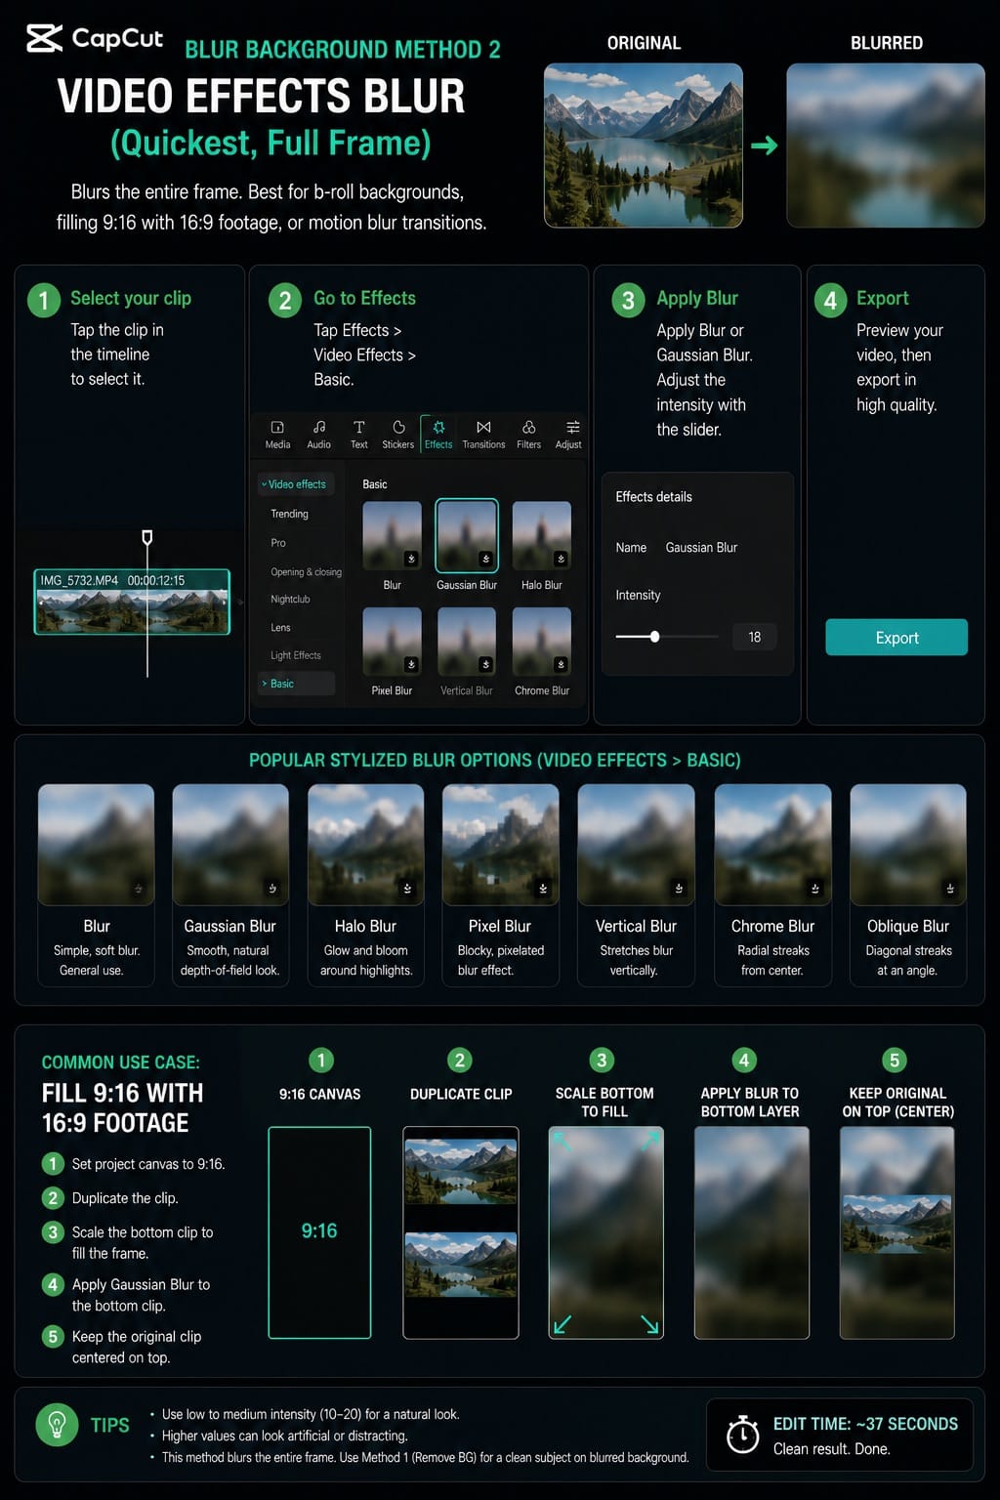Screen dimensions: 1000x1500
Task: Click the Apply Blur To Bottom Layer preview
Action: click(752, 1232)
